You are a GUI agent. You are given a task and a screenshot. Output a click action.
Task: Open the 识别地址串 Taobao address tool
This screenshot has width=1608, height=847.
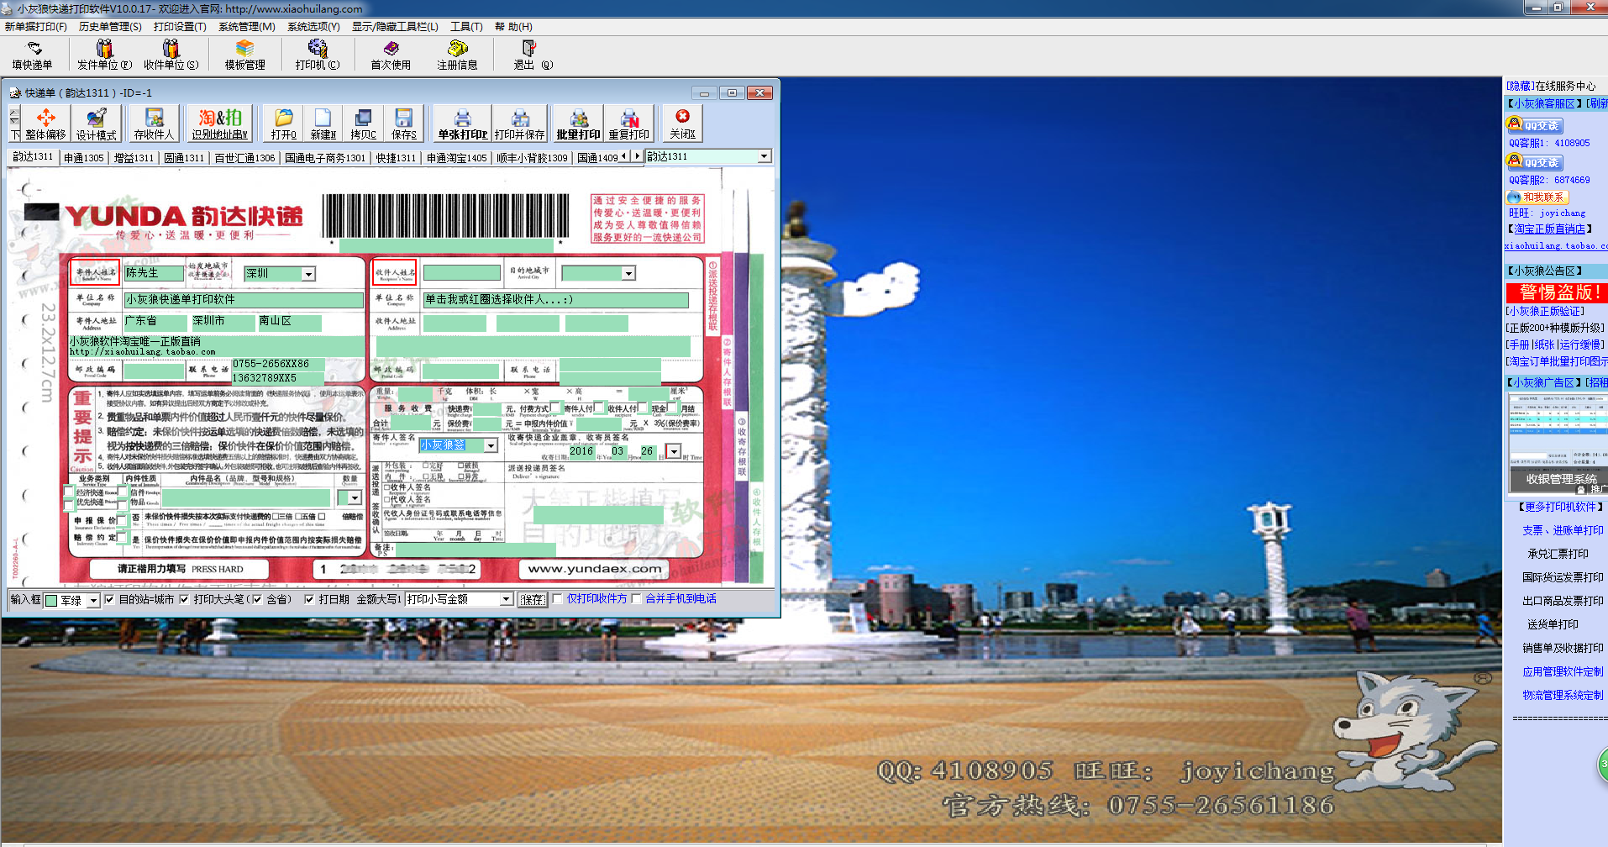(x=219, y=124)
